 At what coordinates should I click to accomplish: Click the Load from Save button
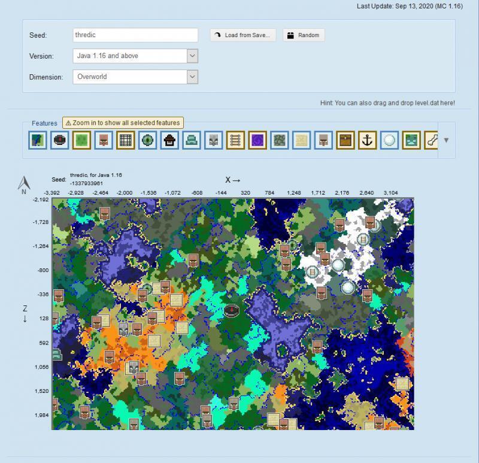(243, 35)
